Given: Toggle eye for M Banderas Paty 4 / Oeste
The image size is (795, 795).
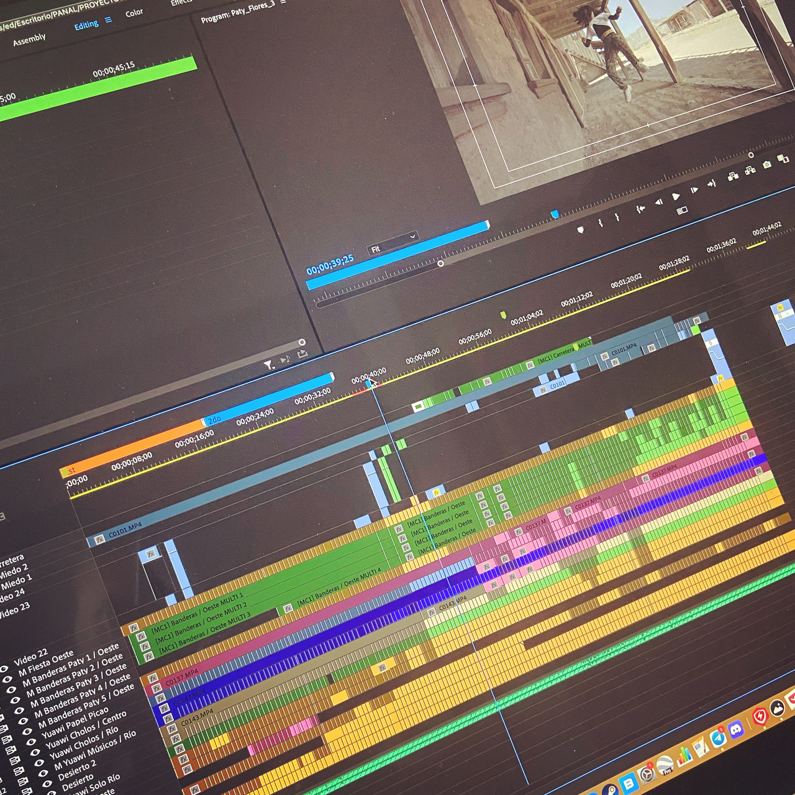Looking at the screenshot, I should (24, 722).
